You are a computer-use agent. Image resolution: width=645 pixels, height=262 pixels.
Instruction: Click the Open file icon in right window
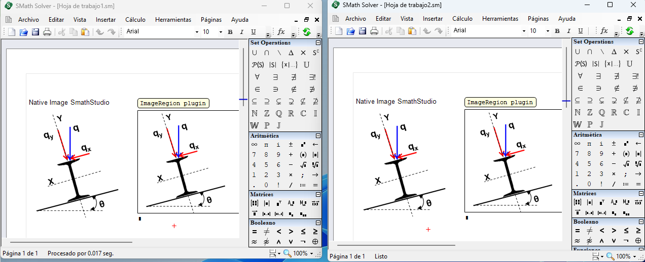point(350,31)
